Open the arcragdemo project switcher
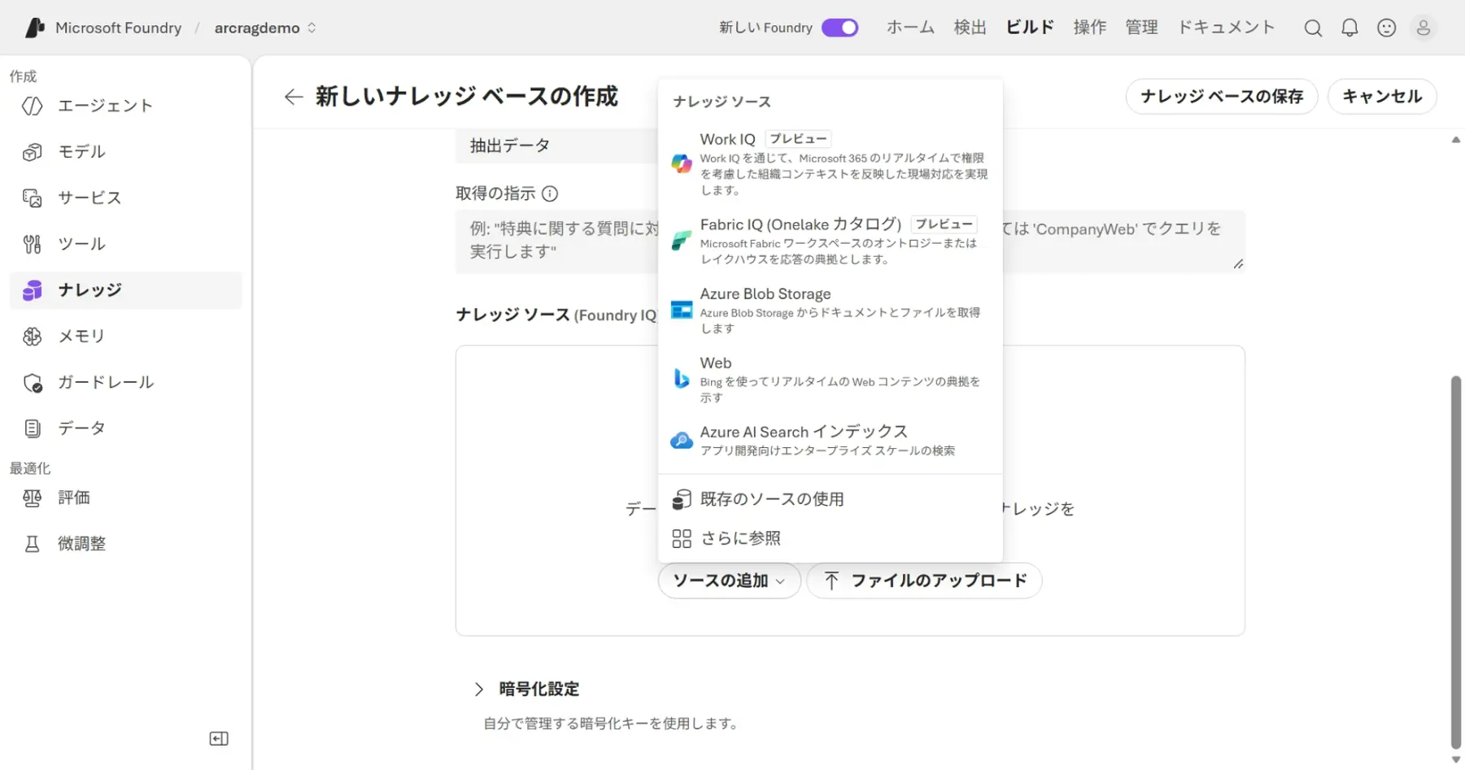Screen dimensions: 1465x770 click(265, 28)
